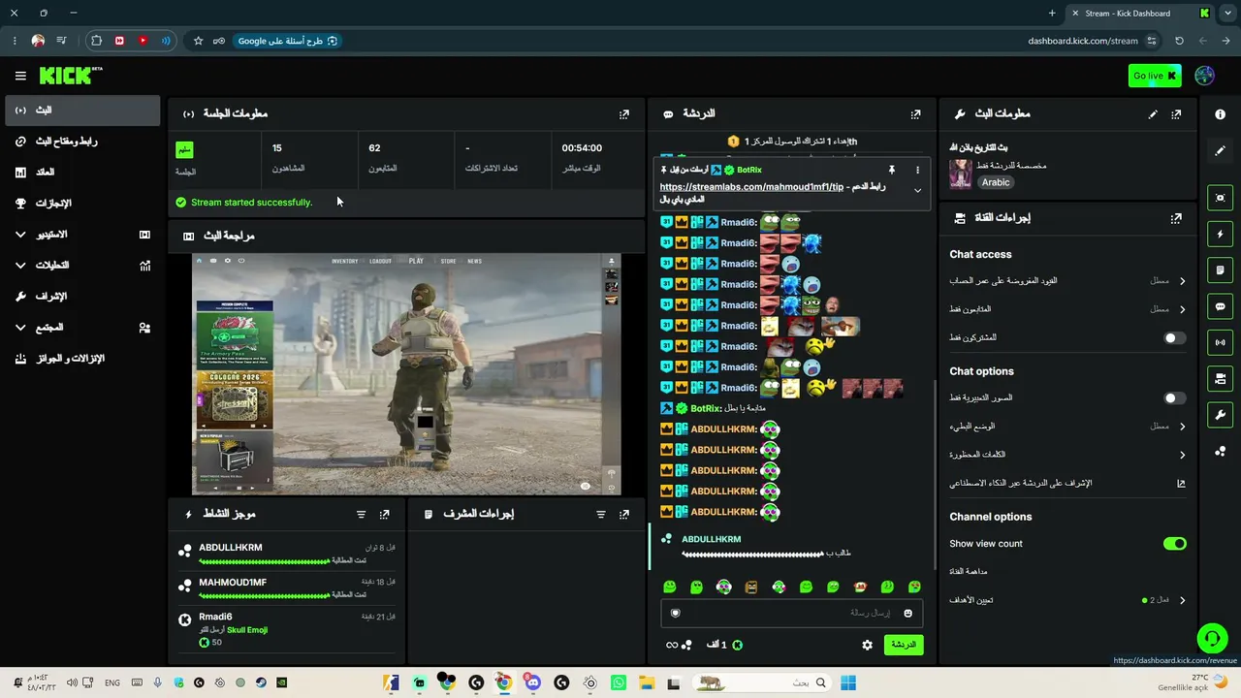The image size is (1241, 698).
Task: Expand the التحليلات sidebar section chevron
Action: point(20,266)
